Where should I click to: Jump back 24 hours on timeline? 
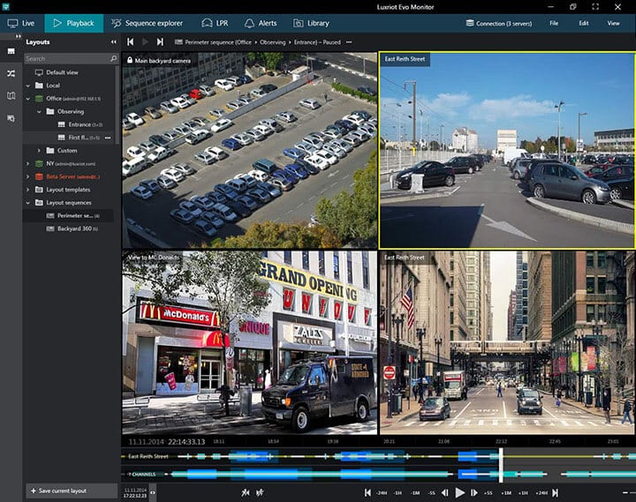(x=382, y=492)
